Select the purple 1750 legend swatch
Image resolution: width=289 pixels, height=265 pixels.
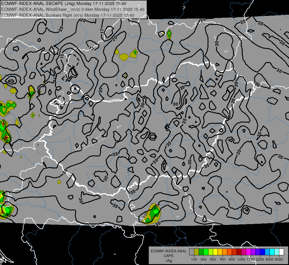pos(253,252)
